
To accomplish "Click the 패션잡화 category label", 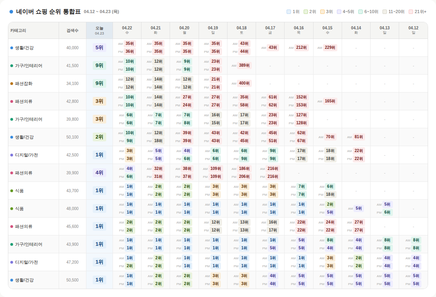I will [x=24, y=83].
